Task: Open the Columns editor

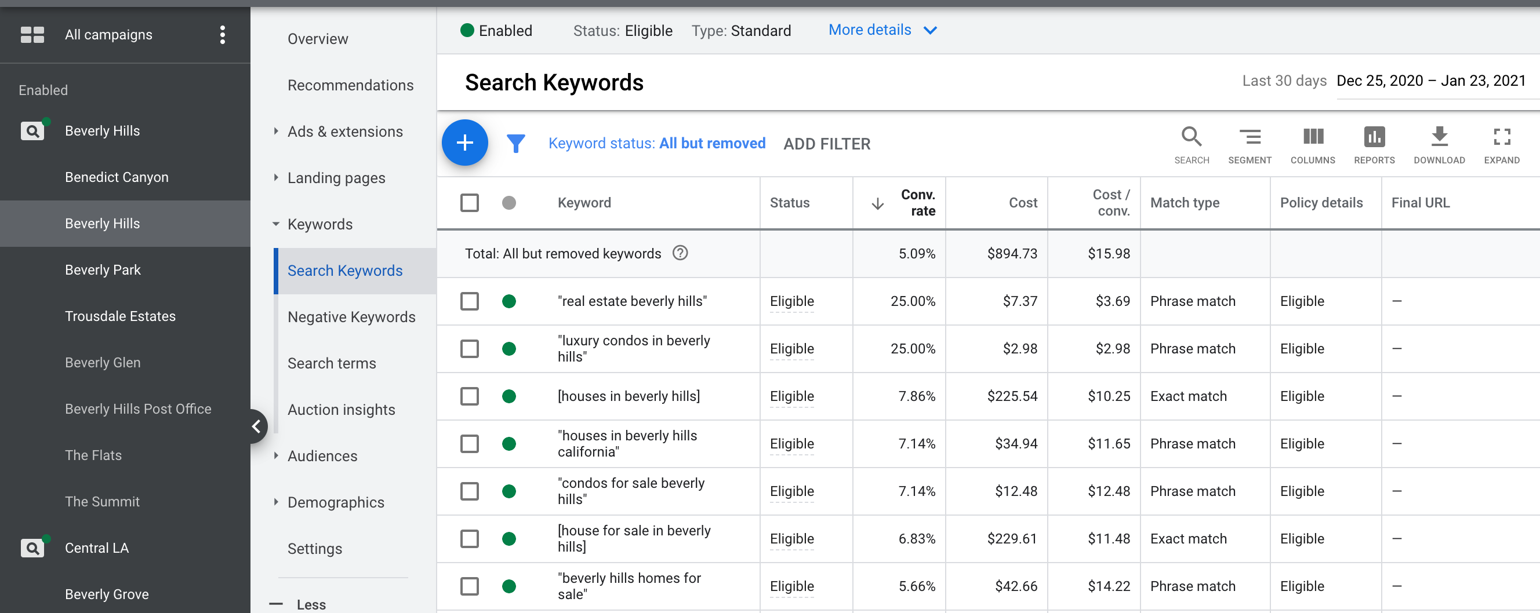Action: pyautogui.click(x=1313, y=145)
